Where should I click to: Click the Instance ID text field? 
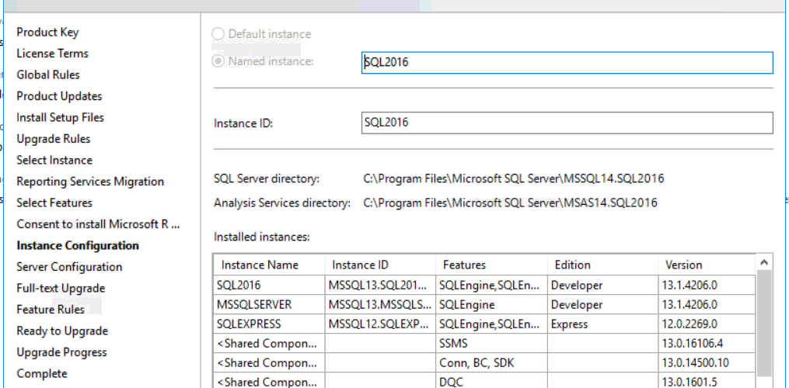pos(567,123)
